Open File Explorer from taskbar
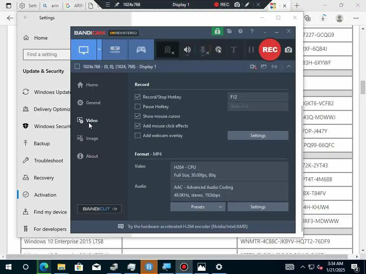Image resolution: width=366 pixels, height=274 pixels. coord(61,267)
